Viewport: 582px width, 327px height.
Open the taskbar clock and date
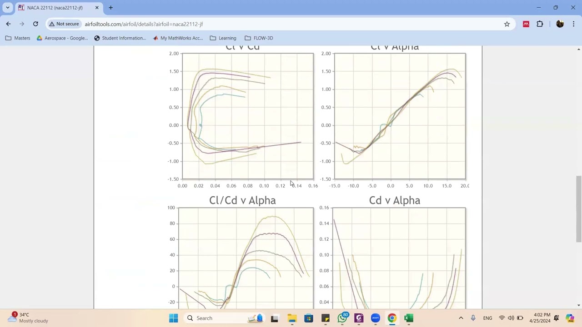coord(540,318)
